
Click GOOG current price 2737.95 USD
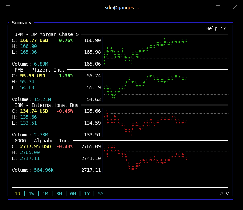click(x=35, y=146)
